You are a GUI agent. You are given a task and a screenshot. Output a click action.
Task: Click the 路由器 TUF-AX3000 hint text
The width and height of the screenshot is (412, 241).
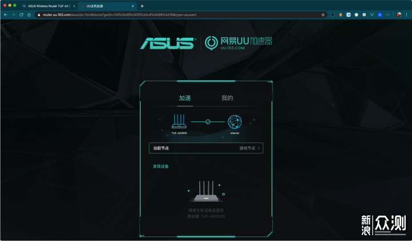(x=206, y=216)
